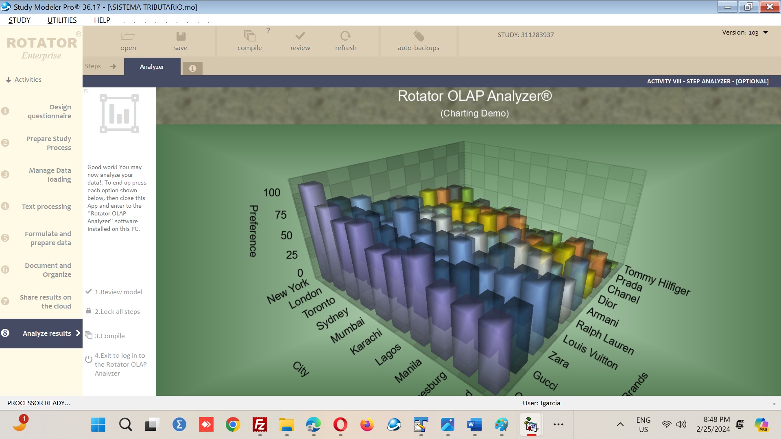Click the review checkmark icon
This screenshot has width=781, height=439.
click(x=300, y=36)
